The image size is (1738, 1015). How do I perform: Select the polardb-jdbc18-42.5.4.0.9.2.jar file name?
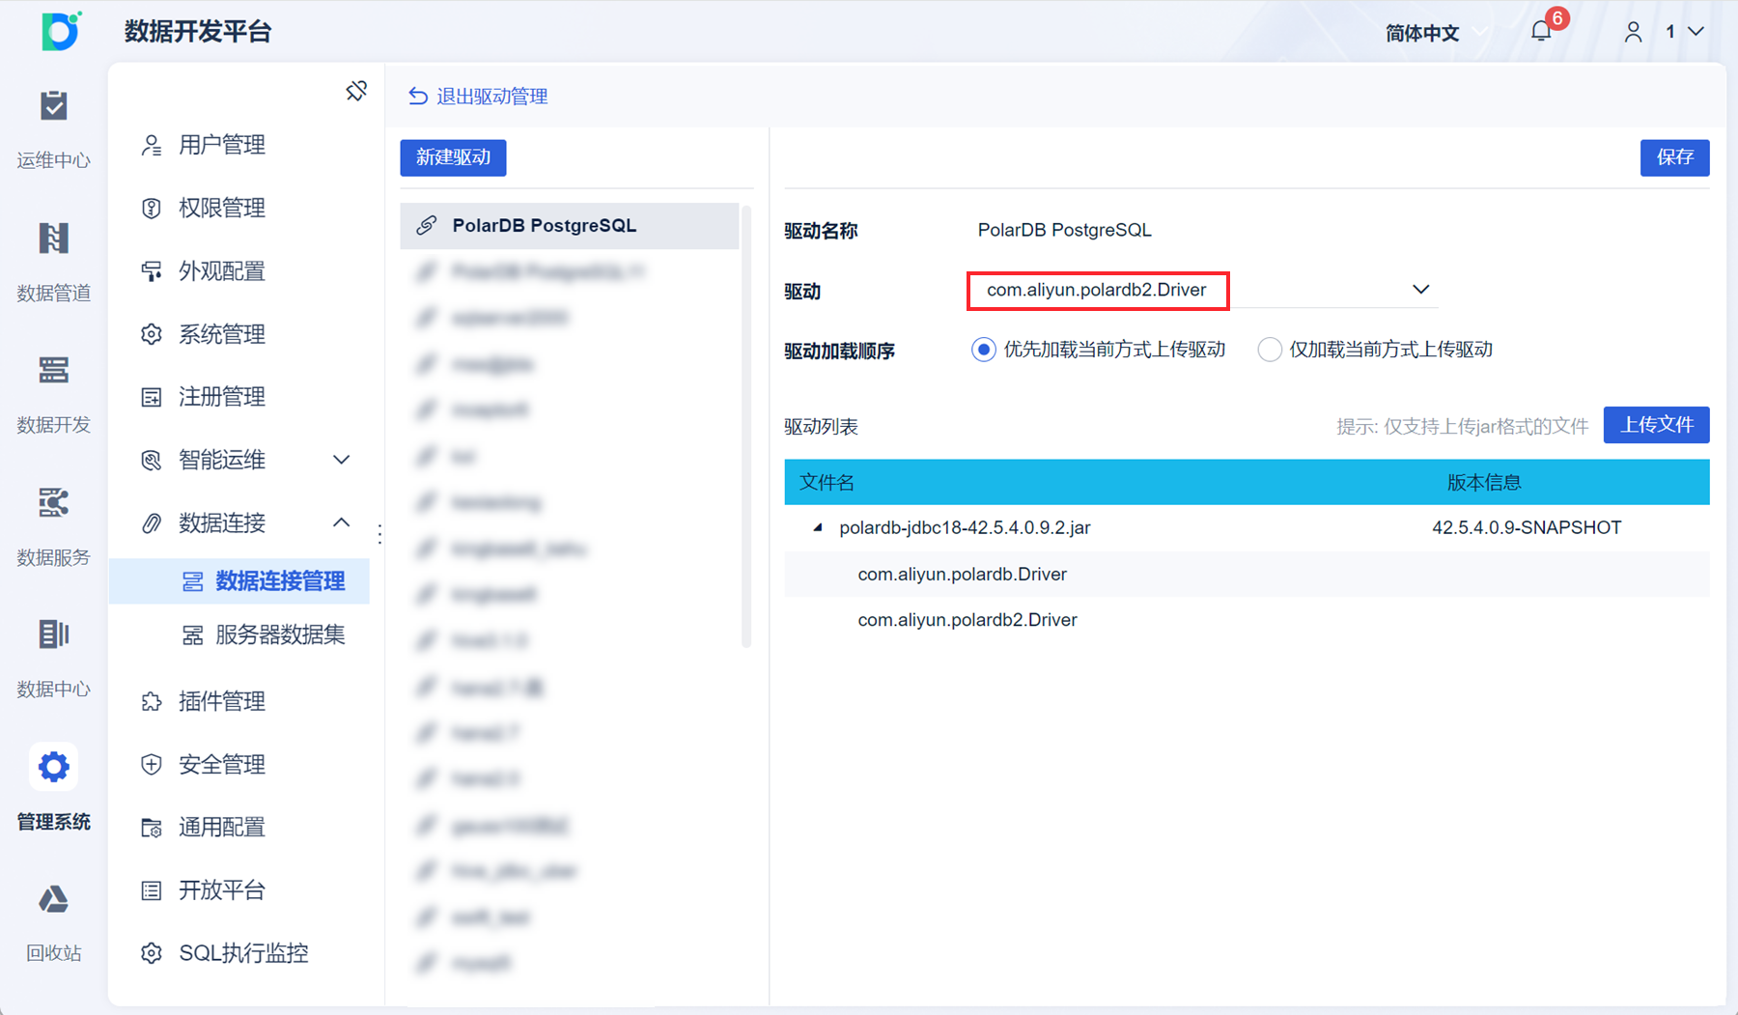965,527
